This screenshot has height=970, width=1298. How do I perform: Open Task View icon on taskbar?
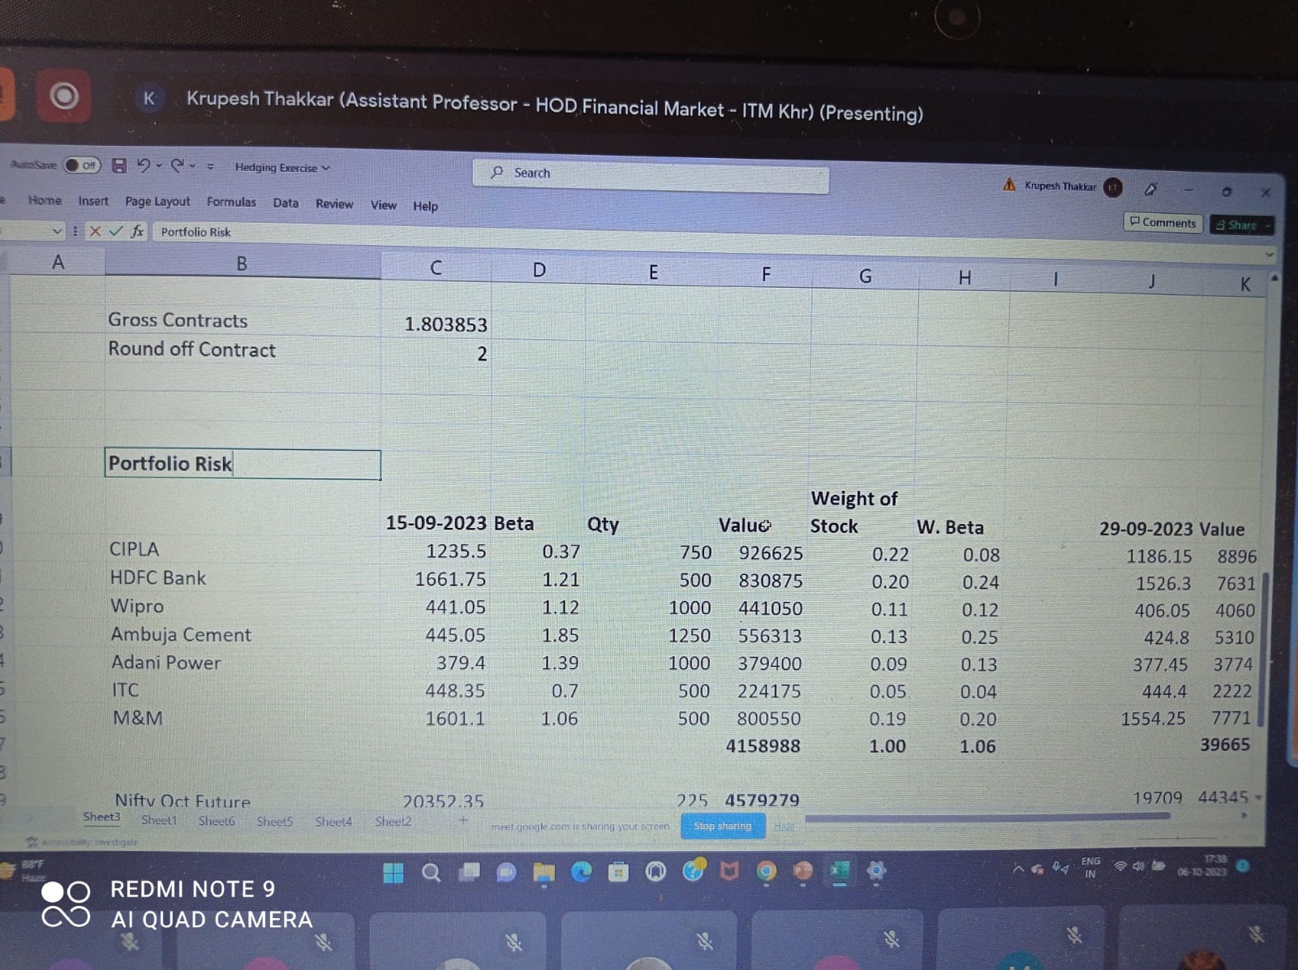[469, 872]
